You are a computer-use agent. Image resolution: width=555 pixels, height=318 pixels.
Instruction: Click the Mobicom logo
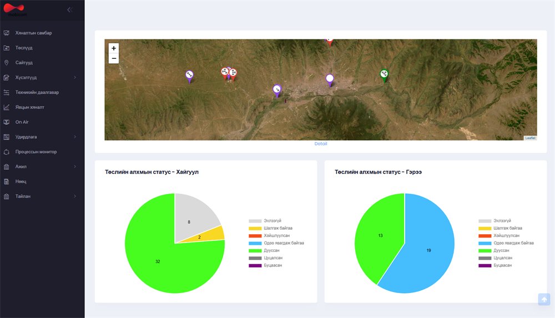click(x=15, y=9)
